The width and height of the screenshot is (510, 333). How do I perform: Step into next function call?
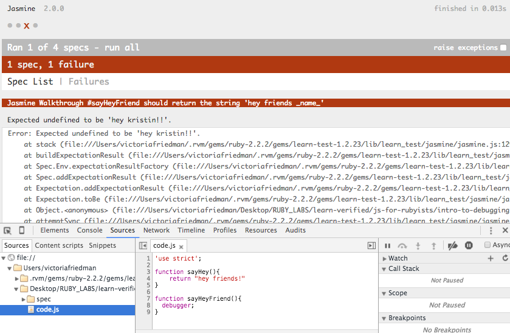418,246
